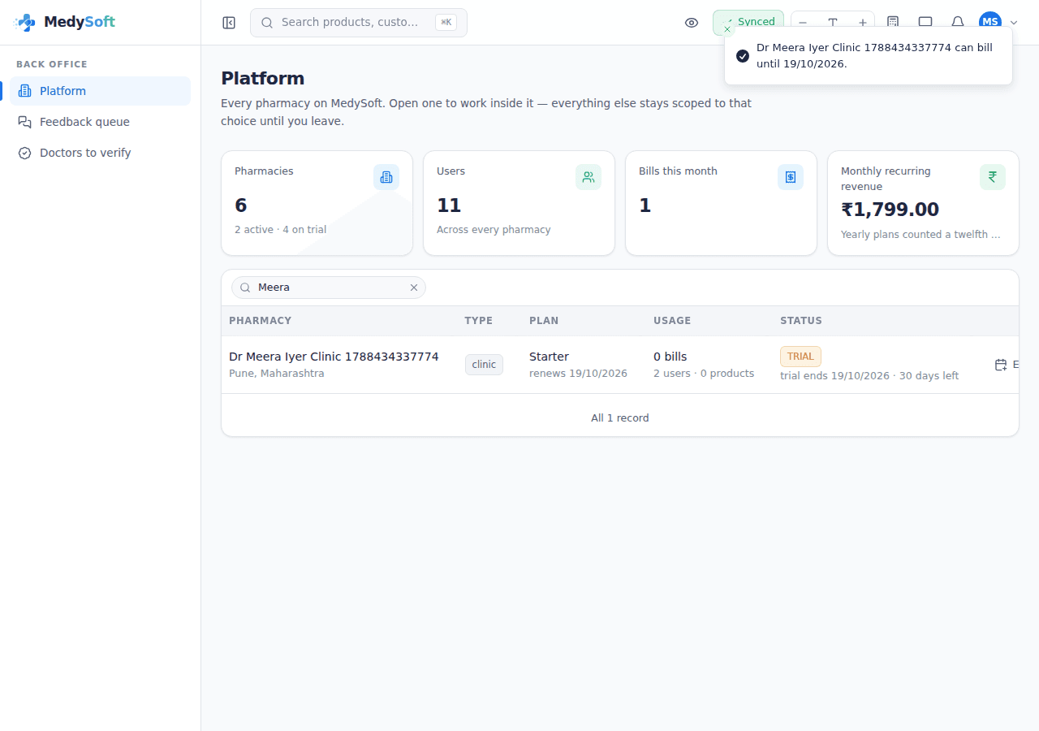Open Feedback queue in the sidebar

pos(101,122)
